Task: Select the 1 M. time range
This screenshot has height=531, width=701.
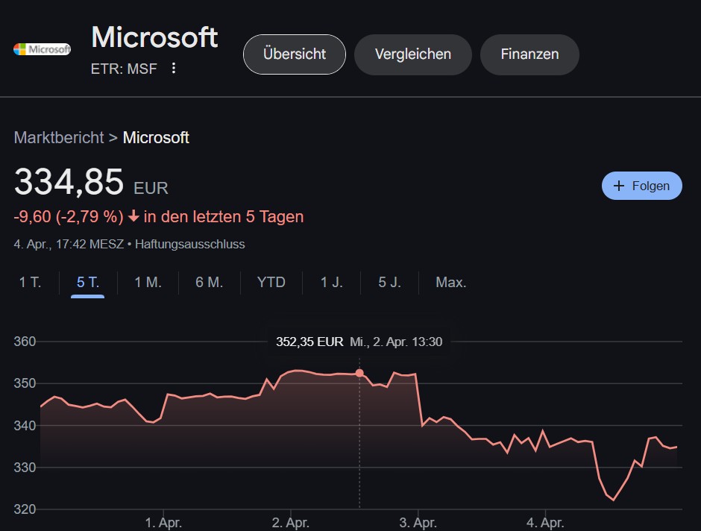Action: click(x=148, y=283)
